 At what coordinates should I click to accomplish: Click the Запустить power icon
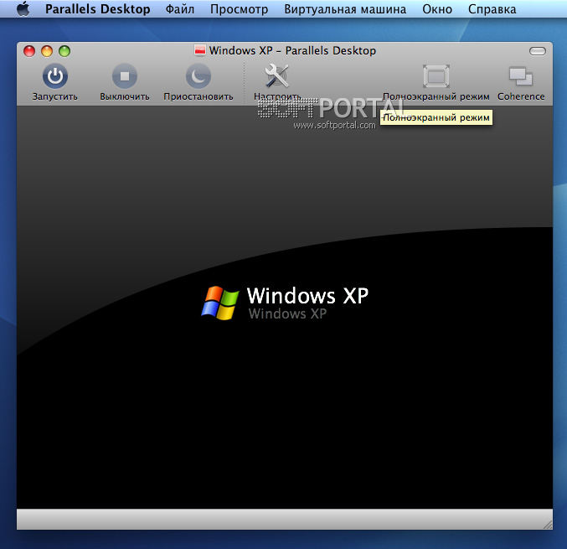coord(55,76)
